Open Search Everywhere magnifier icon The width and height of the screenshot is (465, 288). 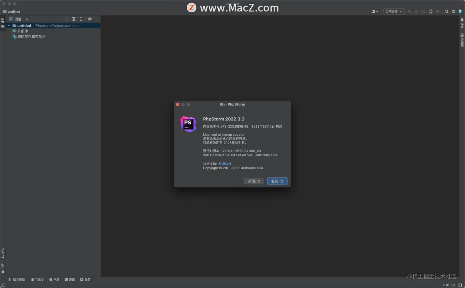pyautogui.click(x=447, y=11)
